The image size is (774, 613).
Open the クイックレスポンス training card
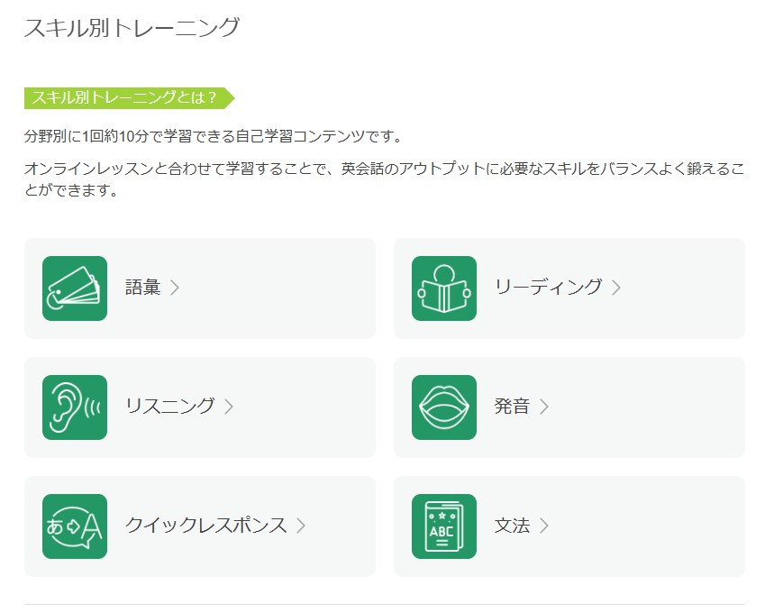[200, 526]
